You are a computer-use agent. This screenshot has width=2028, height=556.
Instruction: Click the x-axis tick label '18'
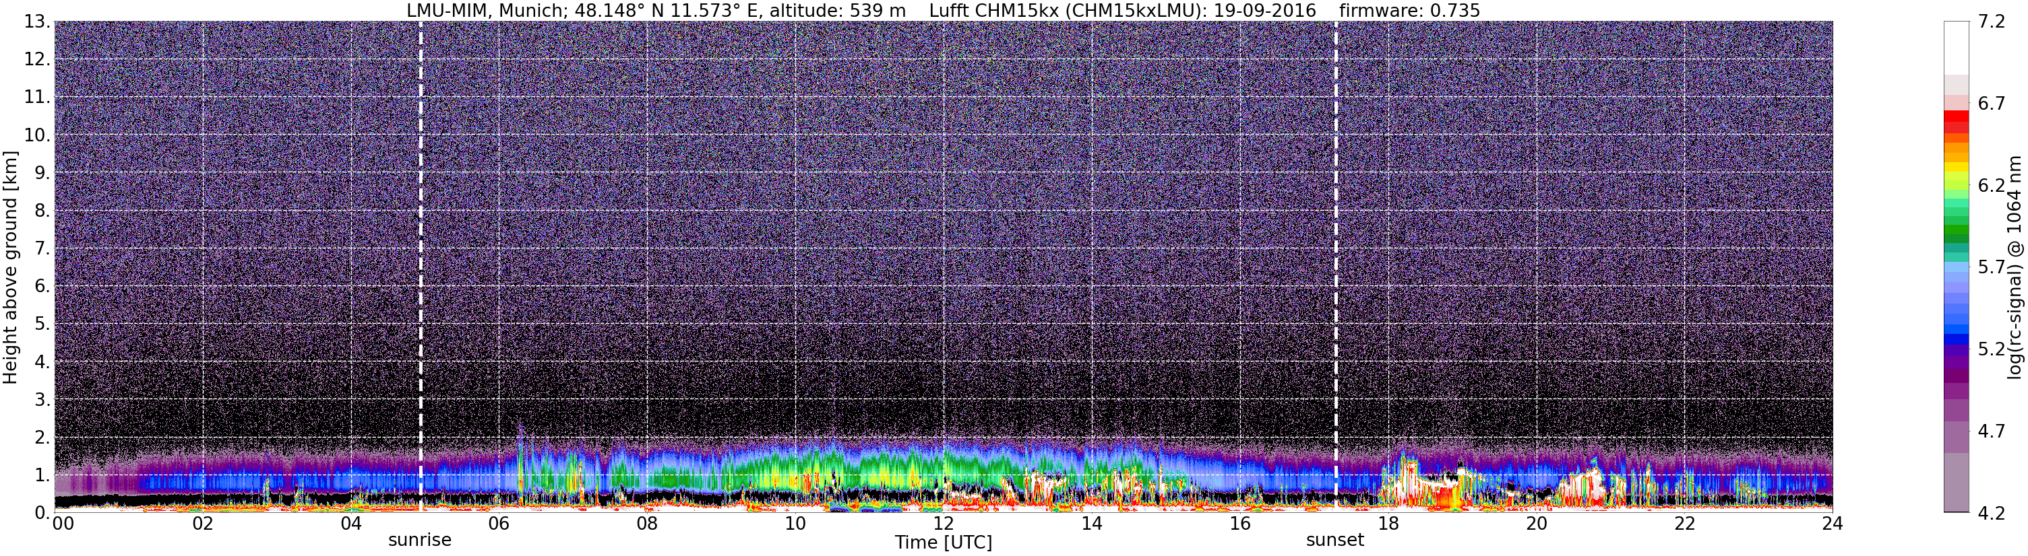click(1388, 524)
